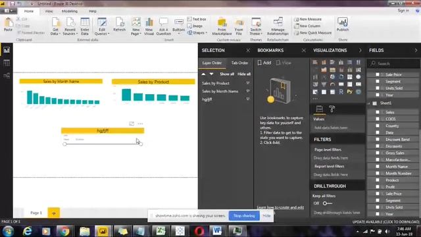Select the Python visual icon
The image size is (421, 237).
tap(349, 92)
